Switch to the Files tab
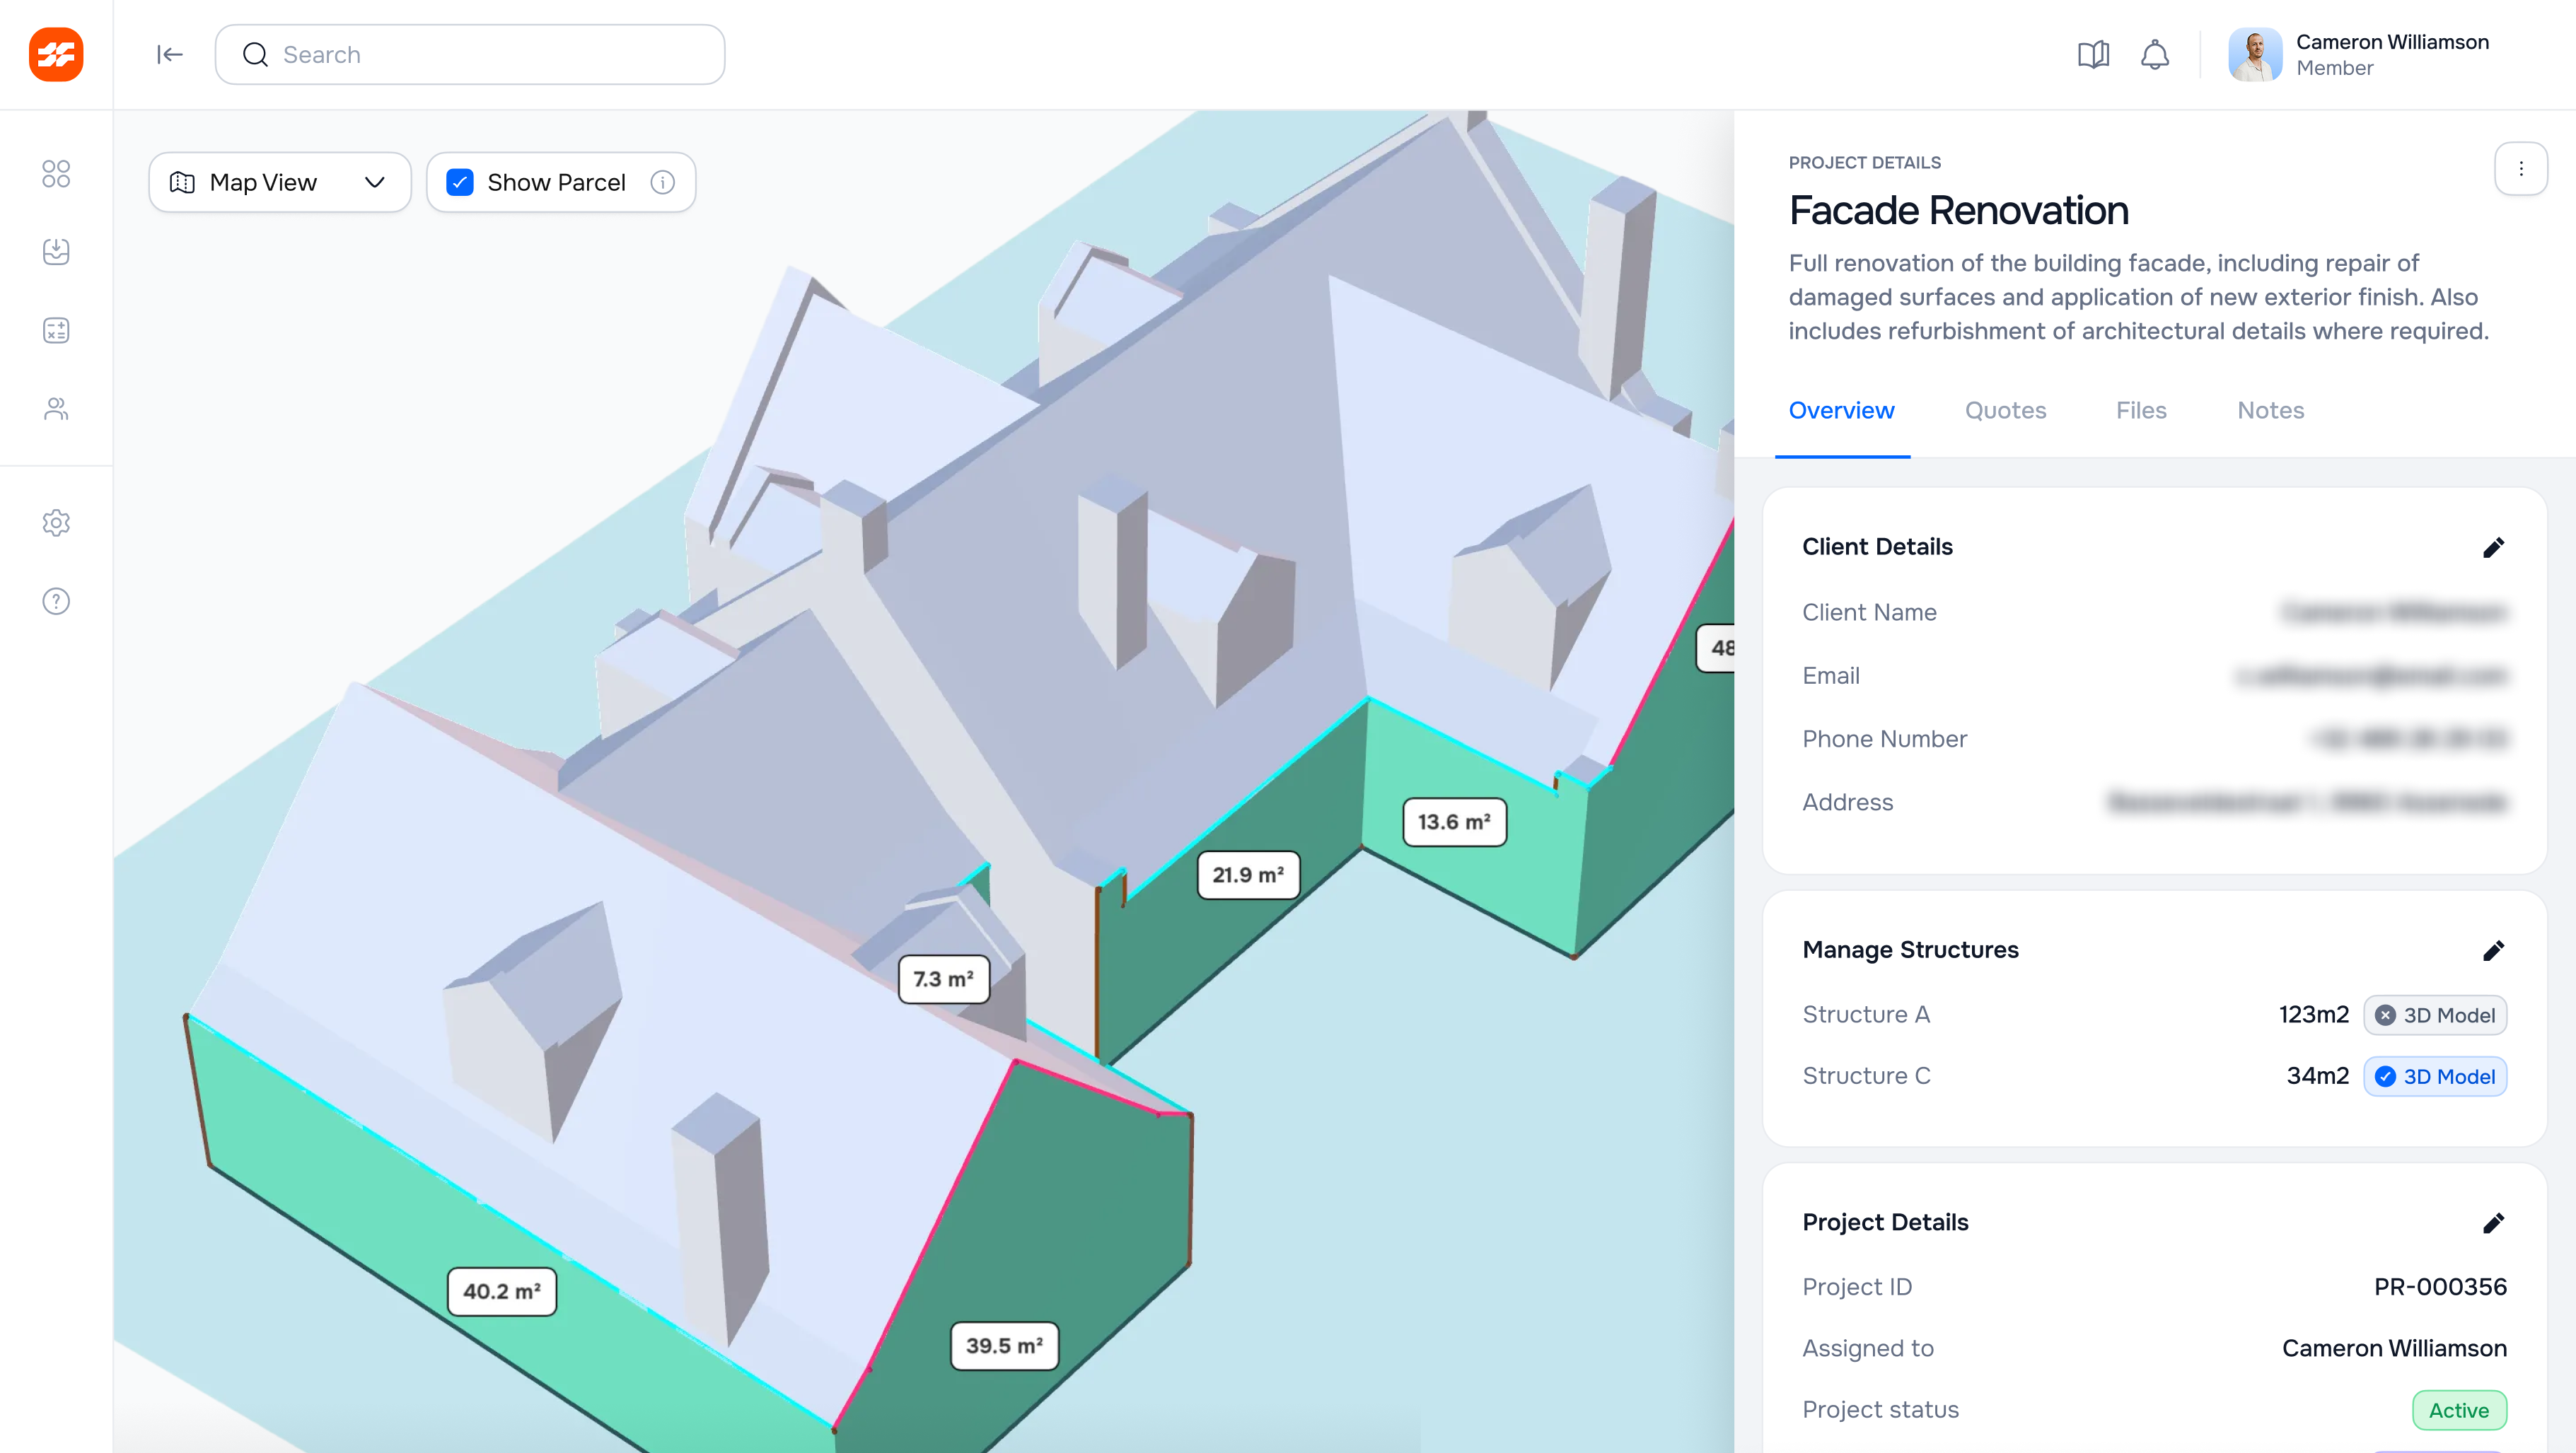The width and height of the screenshot is (2576, 1453). (2141, 411)
